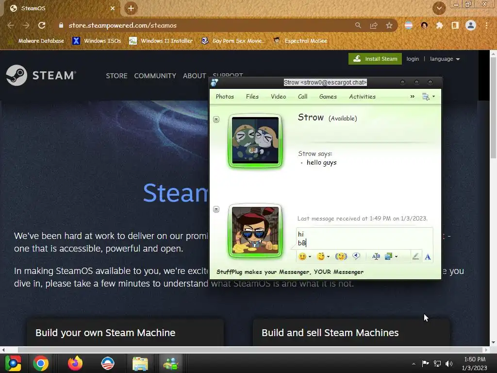The image size is (497, 373).
Task: Open Chrome tab search chevron
Action: (439, 9)
